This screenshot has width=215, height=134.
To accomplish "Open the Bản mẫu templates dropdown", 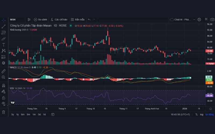I will pyautogui.click(x=78, y=20).
